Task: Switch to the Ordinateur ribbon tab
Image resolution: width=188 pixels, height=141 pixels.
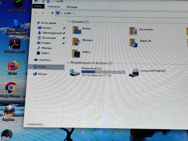Action: 54,7
